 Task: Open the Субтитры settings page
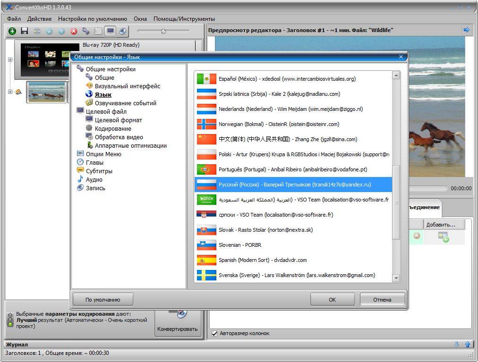pyautogui.click(x=99, y=171)
